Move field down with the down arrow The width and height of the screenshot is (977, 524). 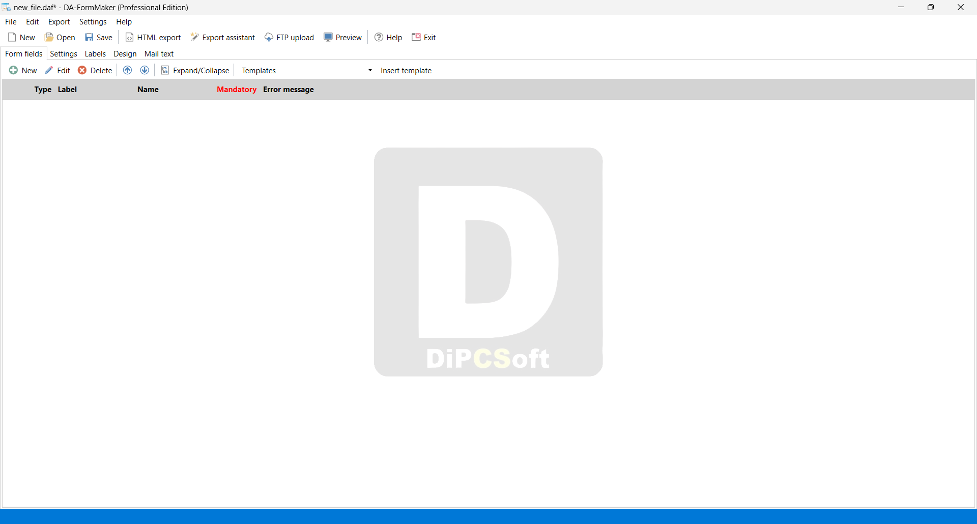click(x=145, y=70)
